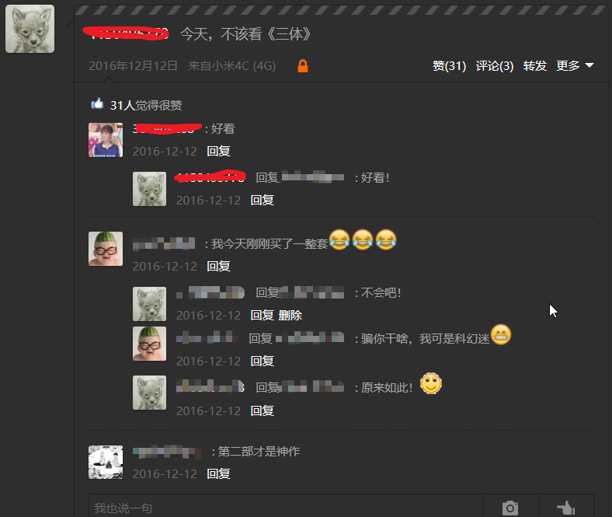
Task: Click 转发 to share the post
Action: [534, 65]
